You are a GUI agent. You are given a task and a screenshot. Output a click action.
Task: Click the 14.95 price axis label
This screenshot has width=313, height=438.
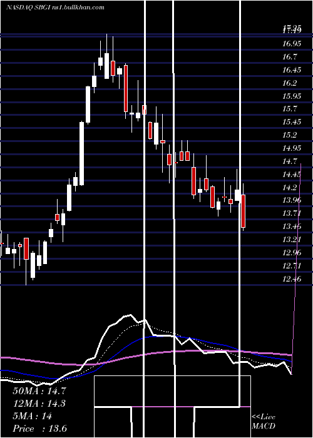292,148
